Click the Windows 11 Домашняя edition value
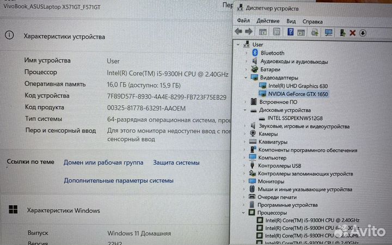This screenshot has width=392, height=245. tap(139, 233)
